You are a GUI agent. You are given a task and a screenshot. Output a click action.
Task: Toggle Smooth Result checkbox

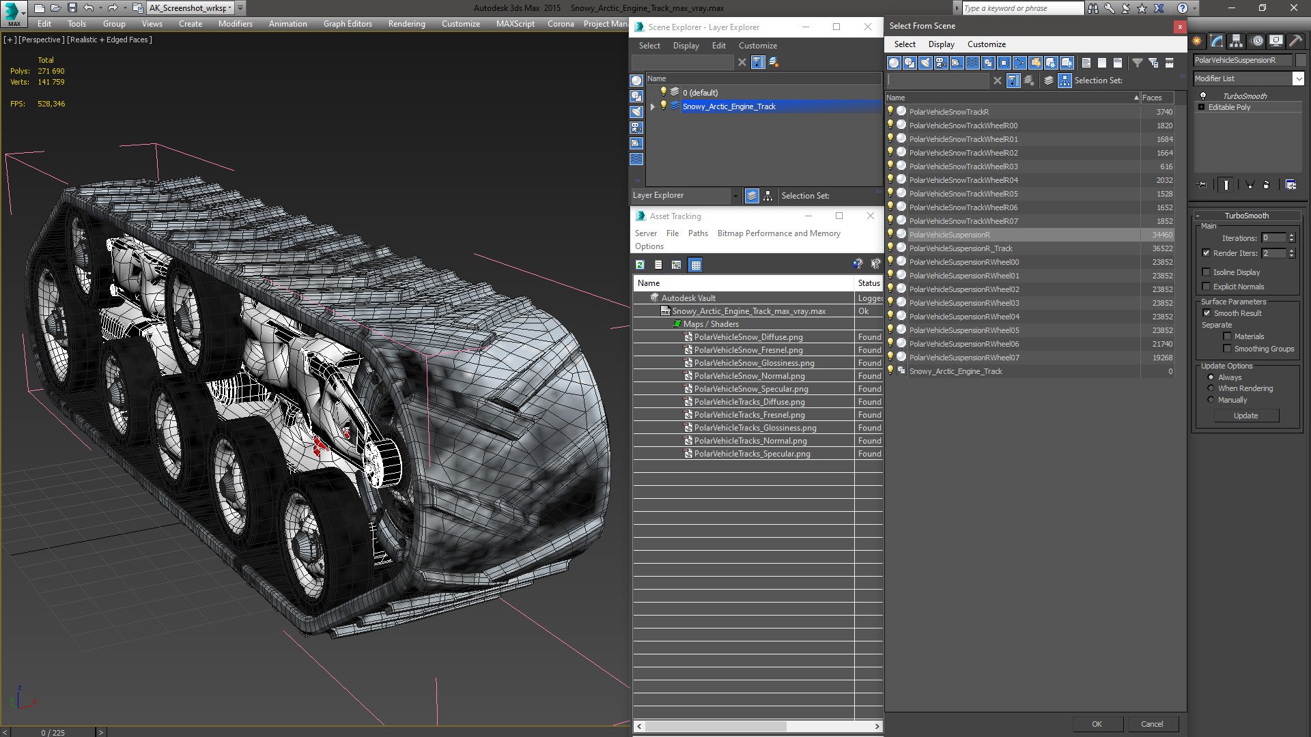[1207, 313]
